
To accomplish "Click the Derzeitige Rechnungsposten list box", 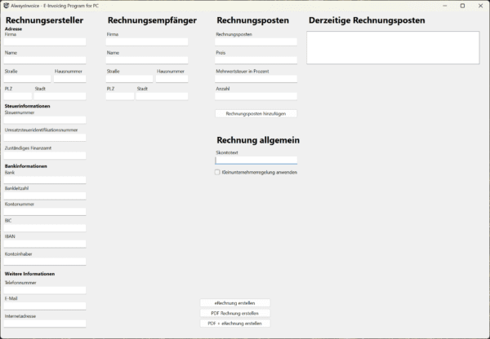I will tap(393, 47).
